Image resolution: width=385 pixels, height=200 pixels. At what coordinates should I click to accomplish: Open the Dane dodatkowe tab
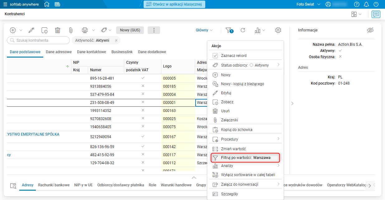click(x=152, y=52)
